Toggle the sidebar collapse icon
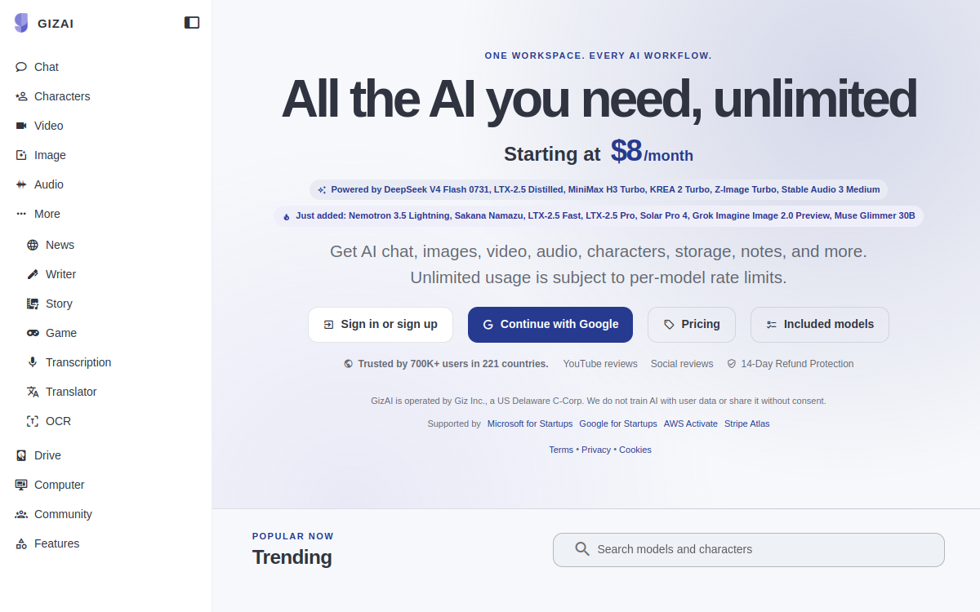This screenshot has width=980, height=612. (192, 23)
